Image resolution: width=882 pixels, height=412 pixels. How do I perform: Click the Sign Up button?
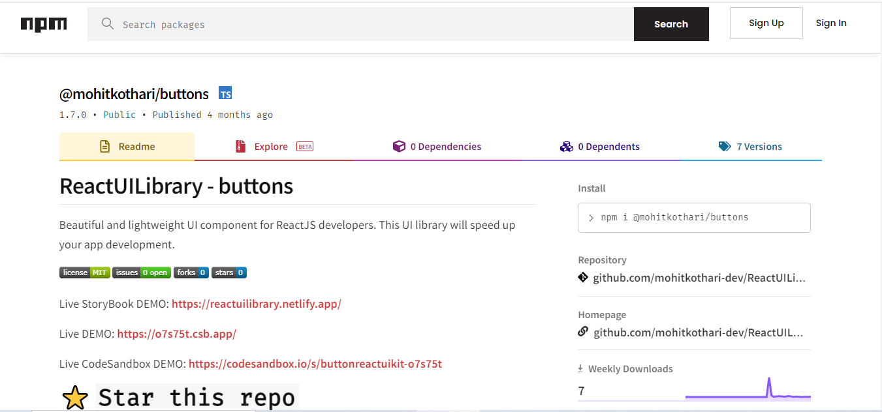point(766,23)
